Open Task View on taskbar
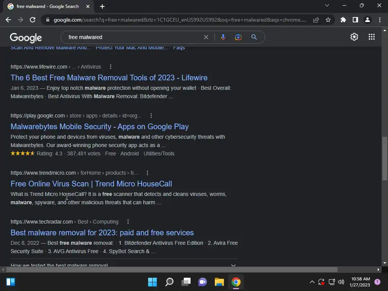388x291 pixels. 186,282
